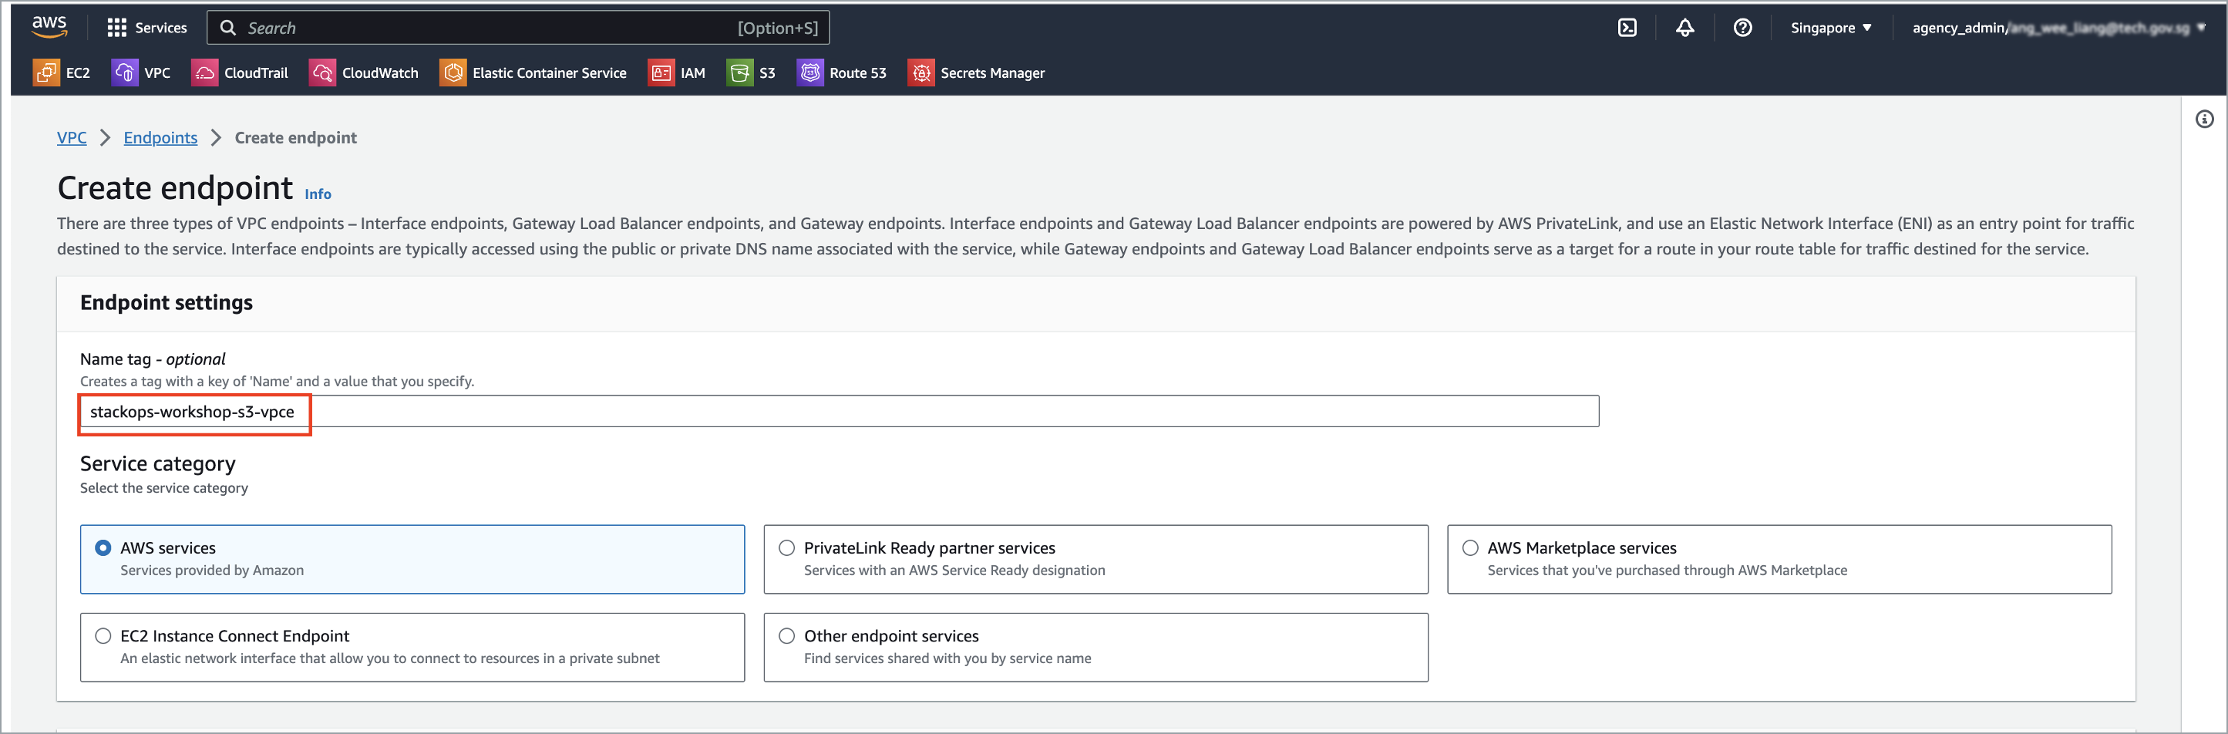Screen dimensions: 2228x734
Task: Click inside the Name tag input field
Action: pos(605,412)
